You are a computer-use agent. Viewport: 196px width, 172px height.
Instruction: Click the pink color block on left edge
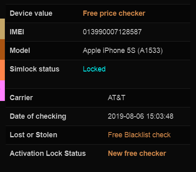pos(2,90)
